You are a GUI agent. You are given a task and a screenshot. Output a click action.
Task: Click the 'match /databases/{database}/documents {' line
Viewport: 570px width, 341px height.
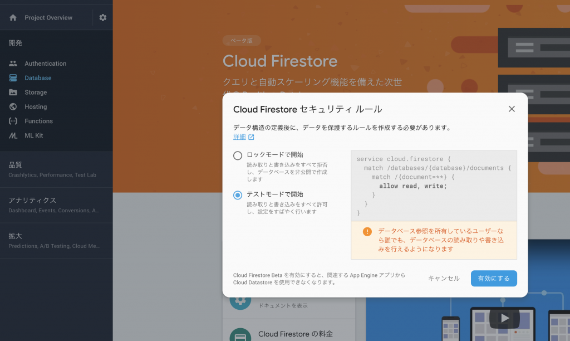pyautogui.click(x=438, y=168)
